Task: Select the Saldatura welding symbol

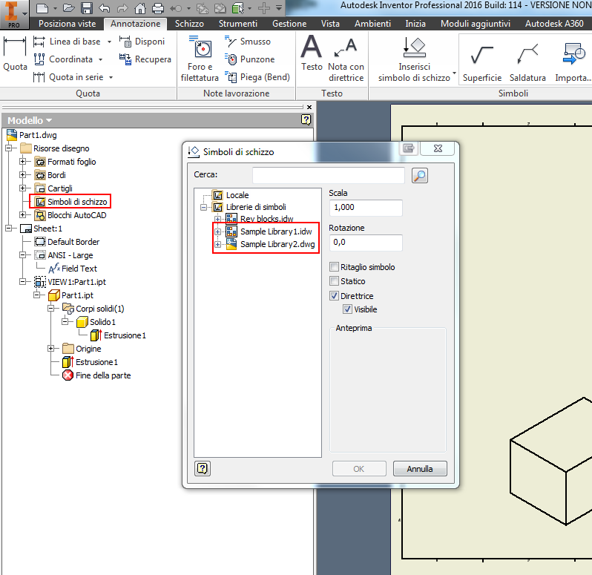Action: point(527,62)
